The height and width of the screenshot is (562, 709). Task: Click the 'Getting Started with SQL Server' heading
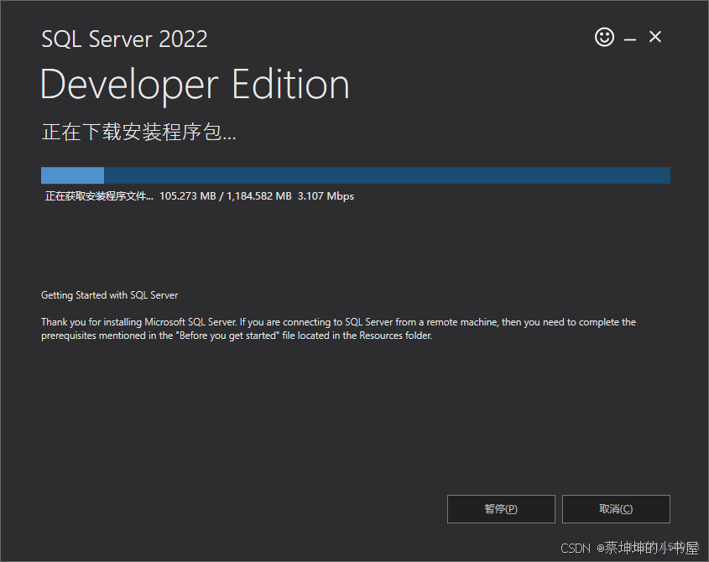[x=109, y=295]
